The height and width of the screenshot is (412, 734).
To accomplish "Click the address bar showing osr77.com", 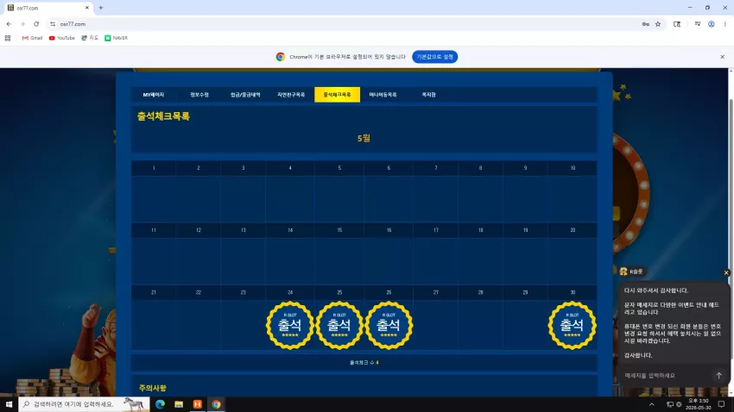I will point(346,24).
